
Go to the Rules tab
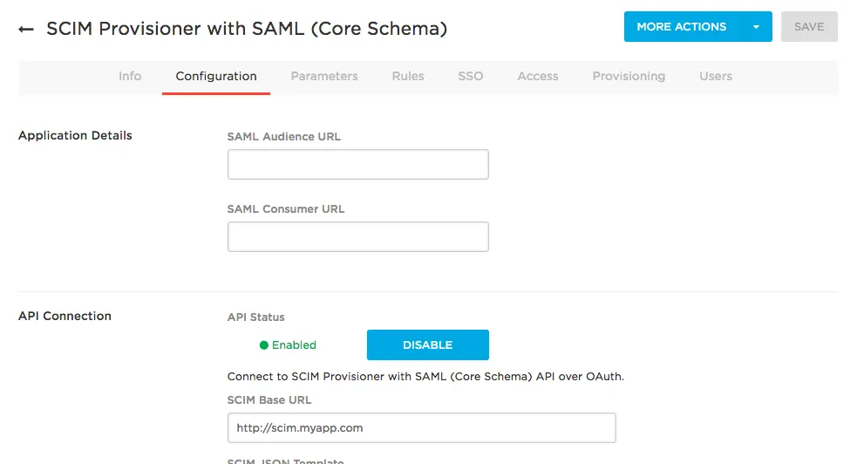tap(408, 76)
